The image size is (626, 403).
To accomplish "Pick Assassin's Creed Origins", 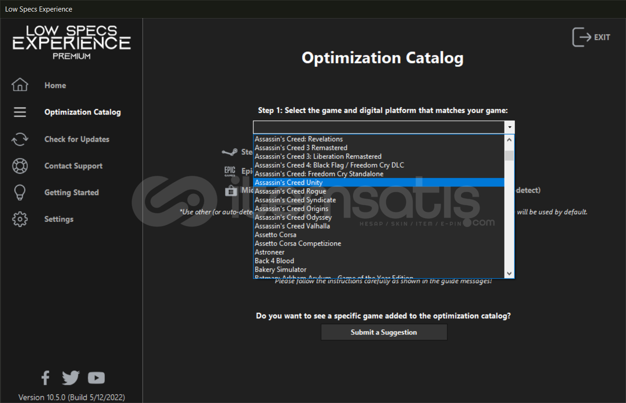I will (x=379, y=208).
